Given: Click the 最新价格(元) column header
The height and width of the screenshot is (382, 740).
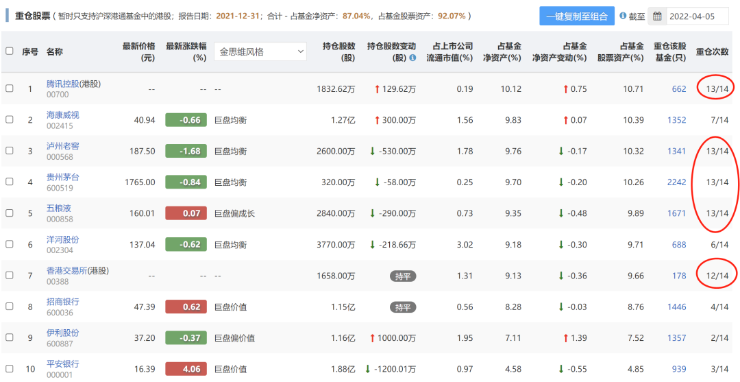Looking at the screenshot, I should tap(138, 52).
